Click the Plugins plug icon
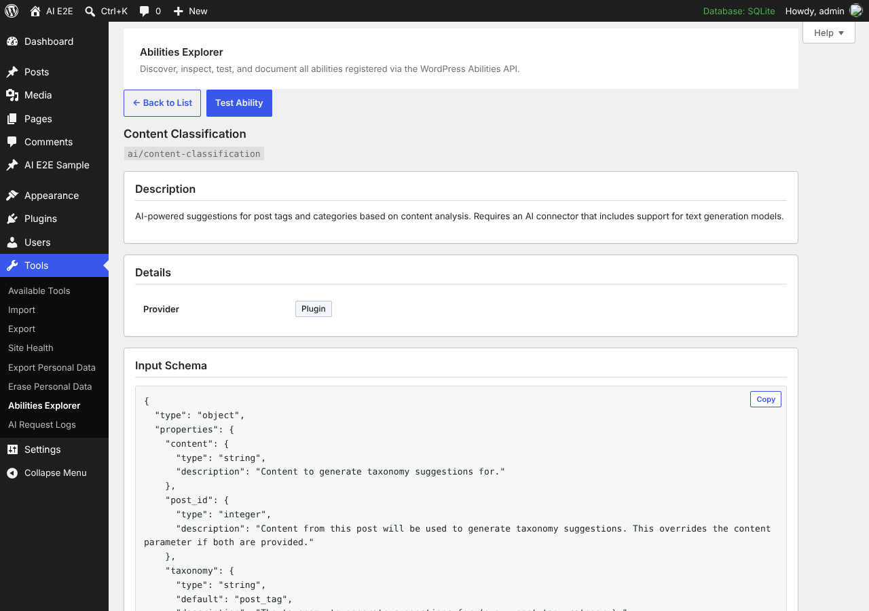Screen dimensions: 869x611 click(12, 219)
